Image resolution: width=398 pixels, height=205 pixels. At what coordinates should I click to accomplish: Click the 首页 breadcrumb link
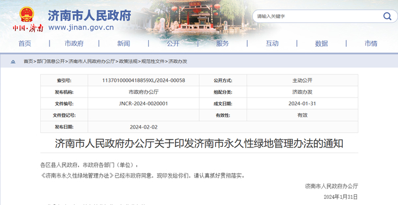[28, 61]
